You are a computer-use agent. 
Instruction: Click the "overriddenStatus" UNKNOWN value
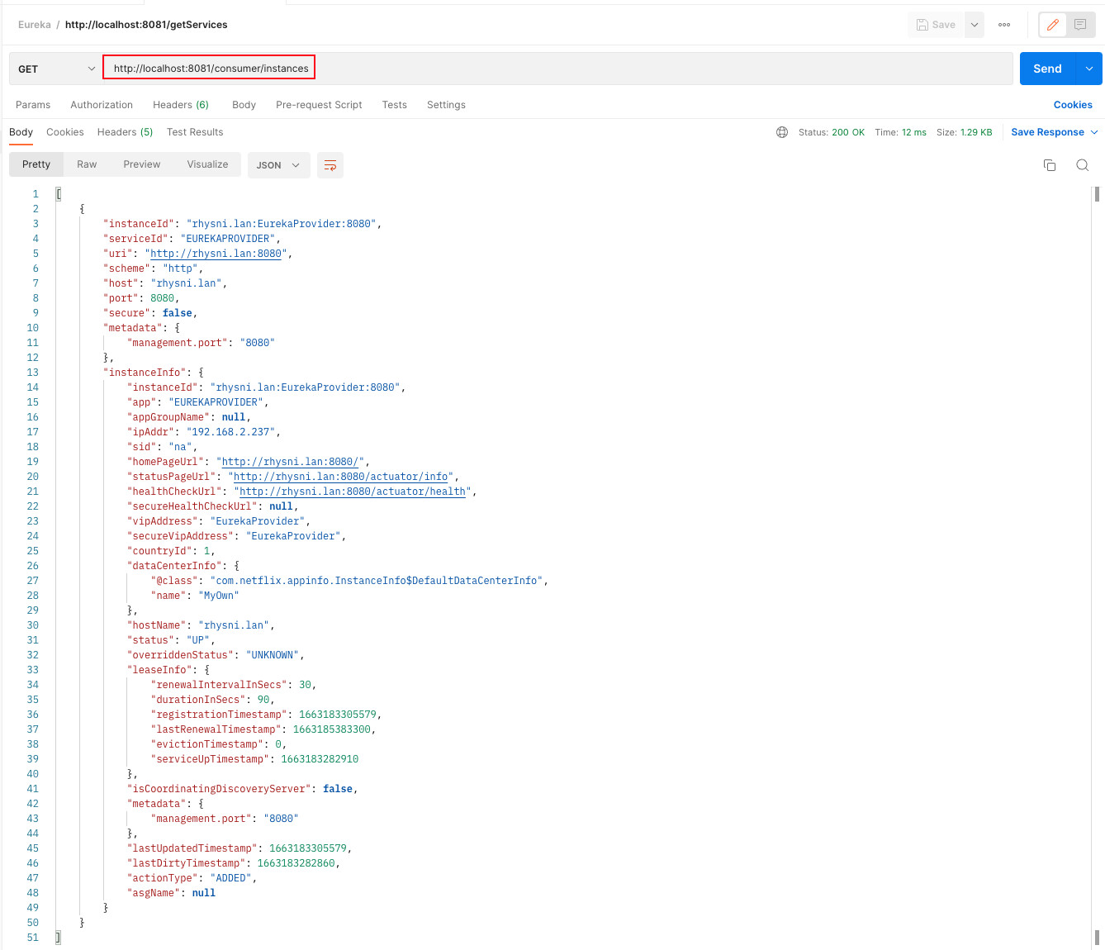tap(272, 655)
